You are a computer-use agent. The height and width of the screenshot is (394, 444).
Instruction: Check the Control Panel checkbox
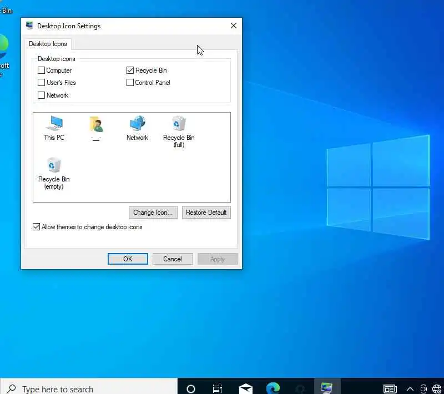[x=130, y=82]
